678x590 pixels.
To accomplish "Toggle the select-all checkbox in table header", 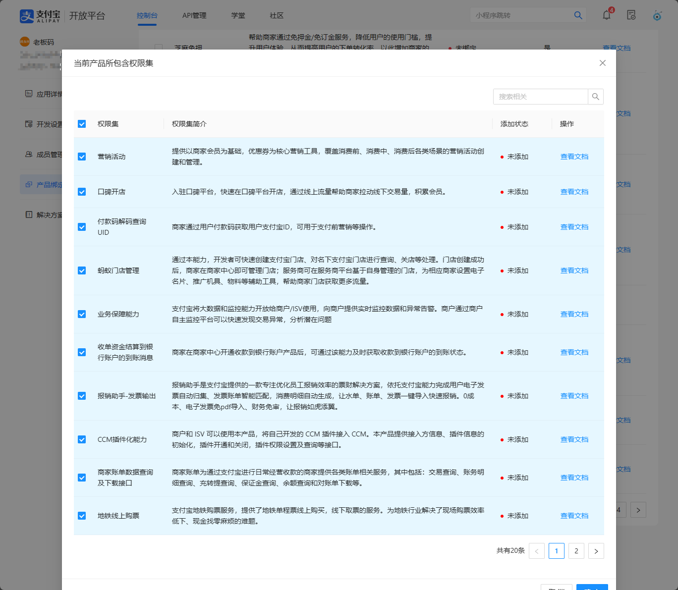I will point(82,124).
